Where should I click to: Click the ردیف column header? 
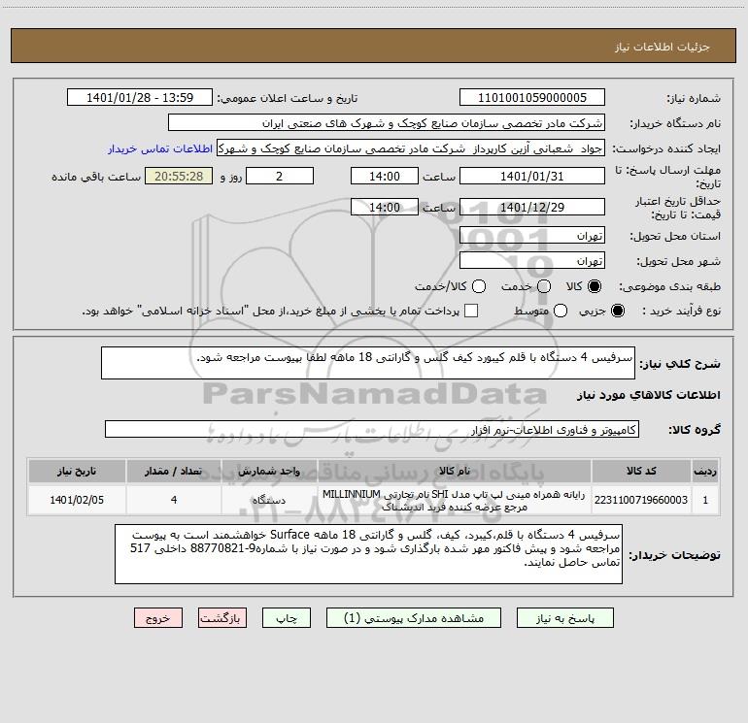(705, 472)
